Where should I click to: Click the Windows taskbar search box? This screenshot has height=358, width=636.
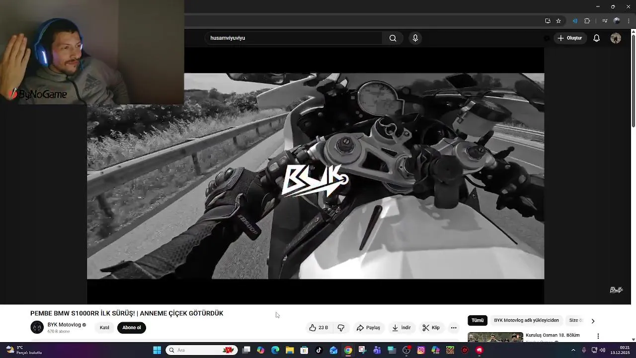[202, 350]
